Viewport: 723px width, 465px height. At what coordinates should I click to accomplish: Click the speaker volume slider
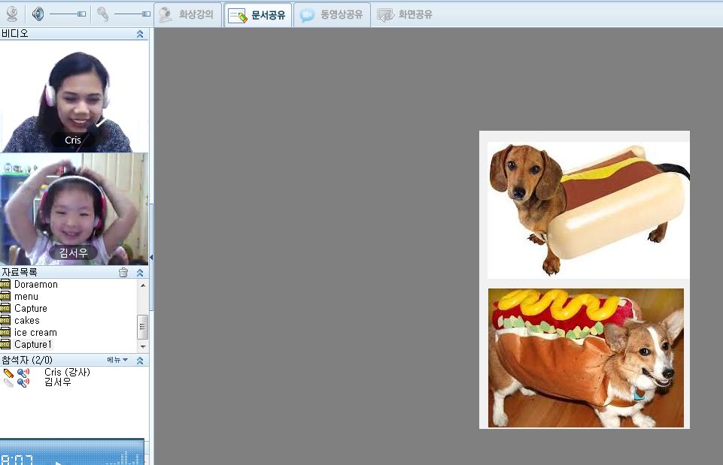click(68, 14)
